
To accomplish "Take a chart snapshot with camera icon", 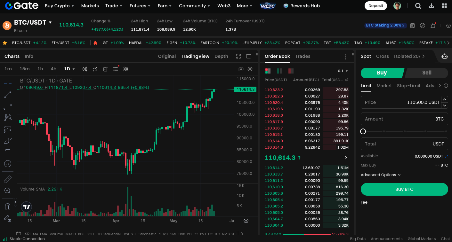I will 241,69.
